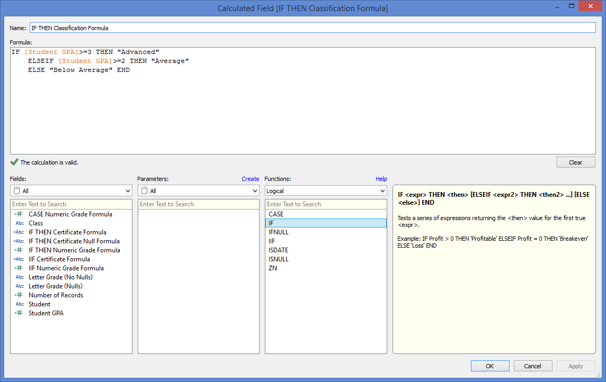Expand the Functions category dropdown showing Logical
This screenshot has height=382, width=606.
[326, 191]
